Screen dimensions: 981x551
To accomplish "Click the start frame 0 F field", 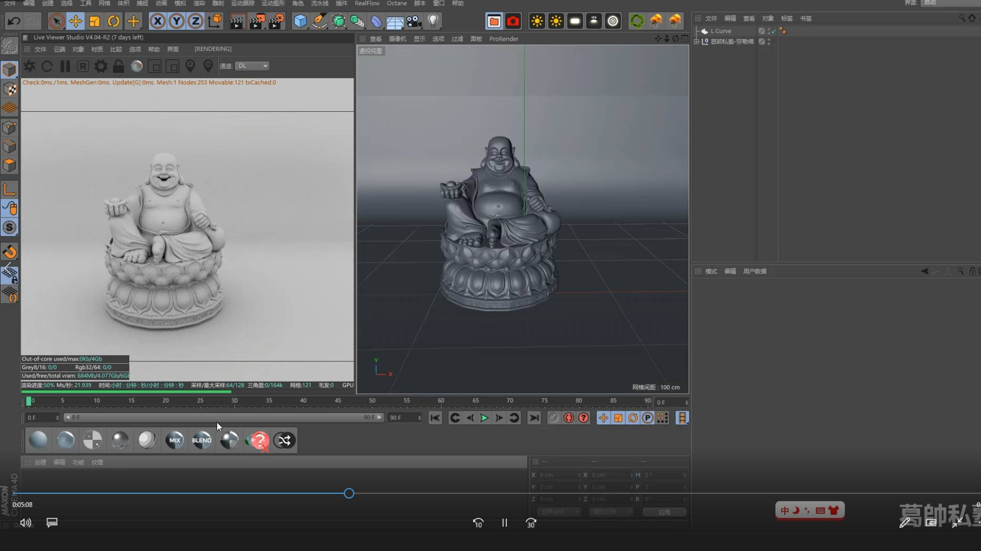I will pos(43,418).
